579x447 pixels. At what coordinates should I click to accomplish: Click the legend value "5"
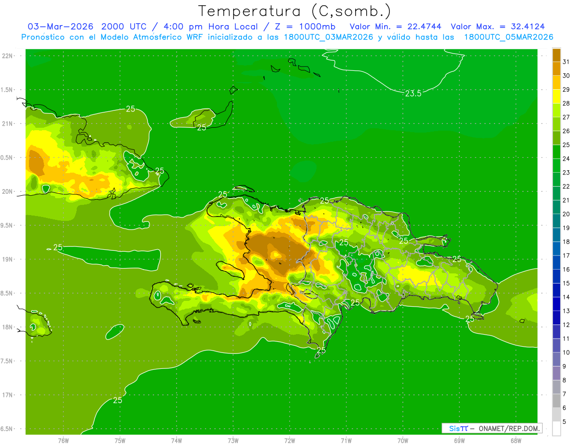[x=565, y=421]
